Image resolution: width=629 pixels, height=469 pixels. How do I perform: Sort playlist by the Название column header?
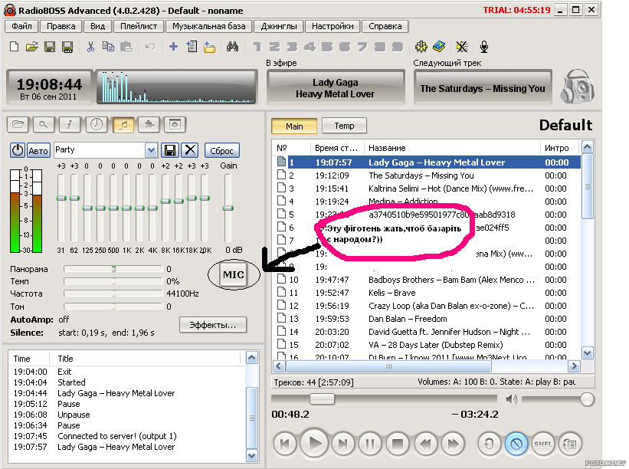452,148
